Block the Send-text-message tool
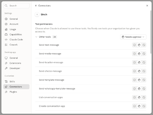This screenshot has height=115, width=153. [x=144, y=45]
